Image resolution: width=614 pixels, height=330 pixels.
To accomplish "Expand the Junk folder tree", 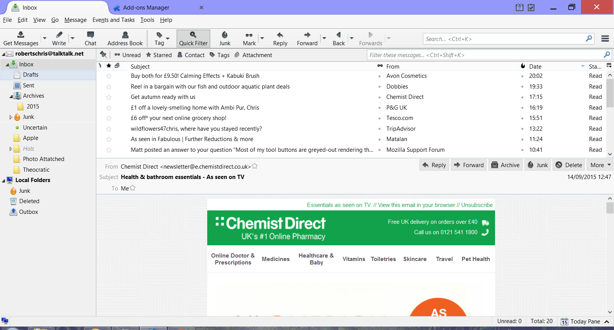I will point(11,117).
